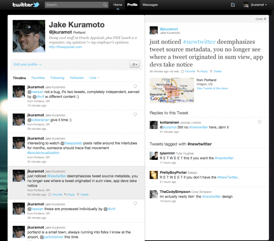Viewport: 274px width, 241px height.
Task: Switch to Favorites tab
Action: tap(38, 78)
